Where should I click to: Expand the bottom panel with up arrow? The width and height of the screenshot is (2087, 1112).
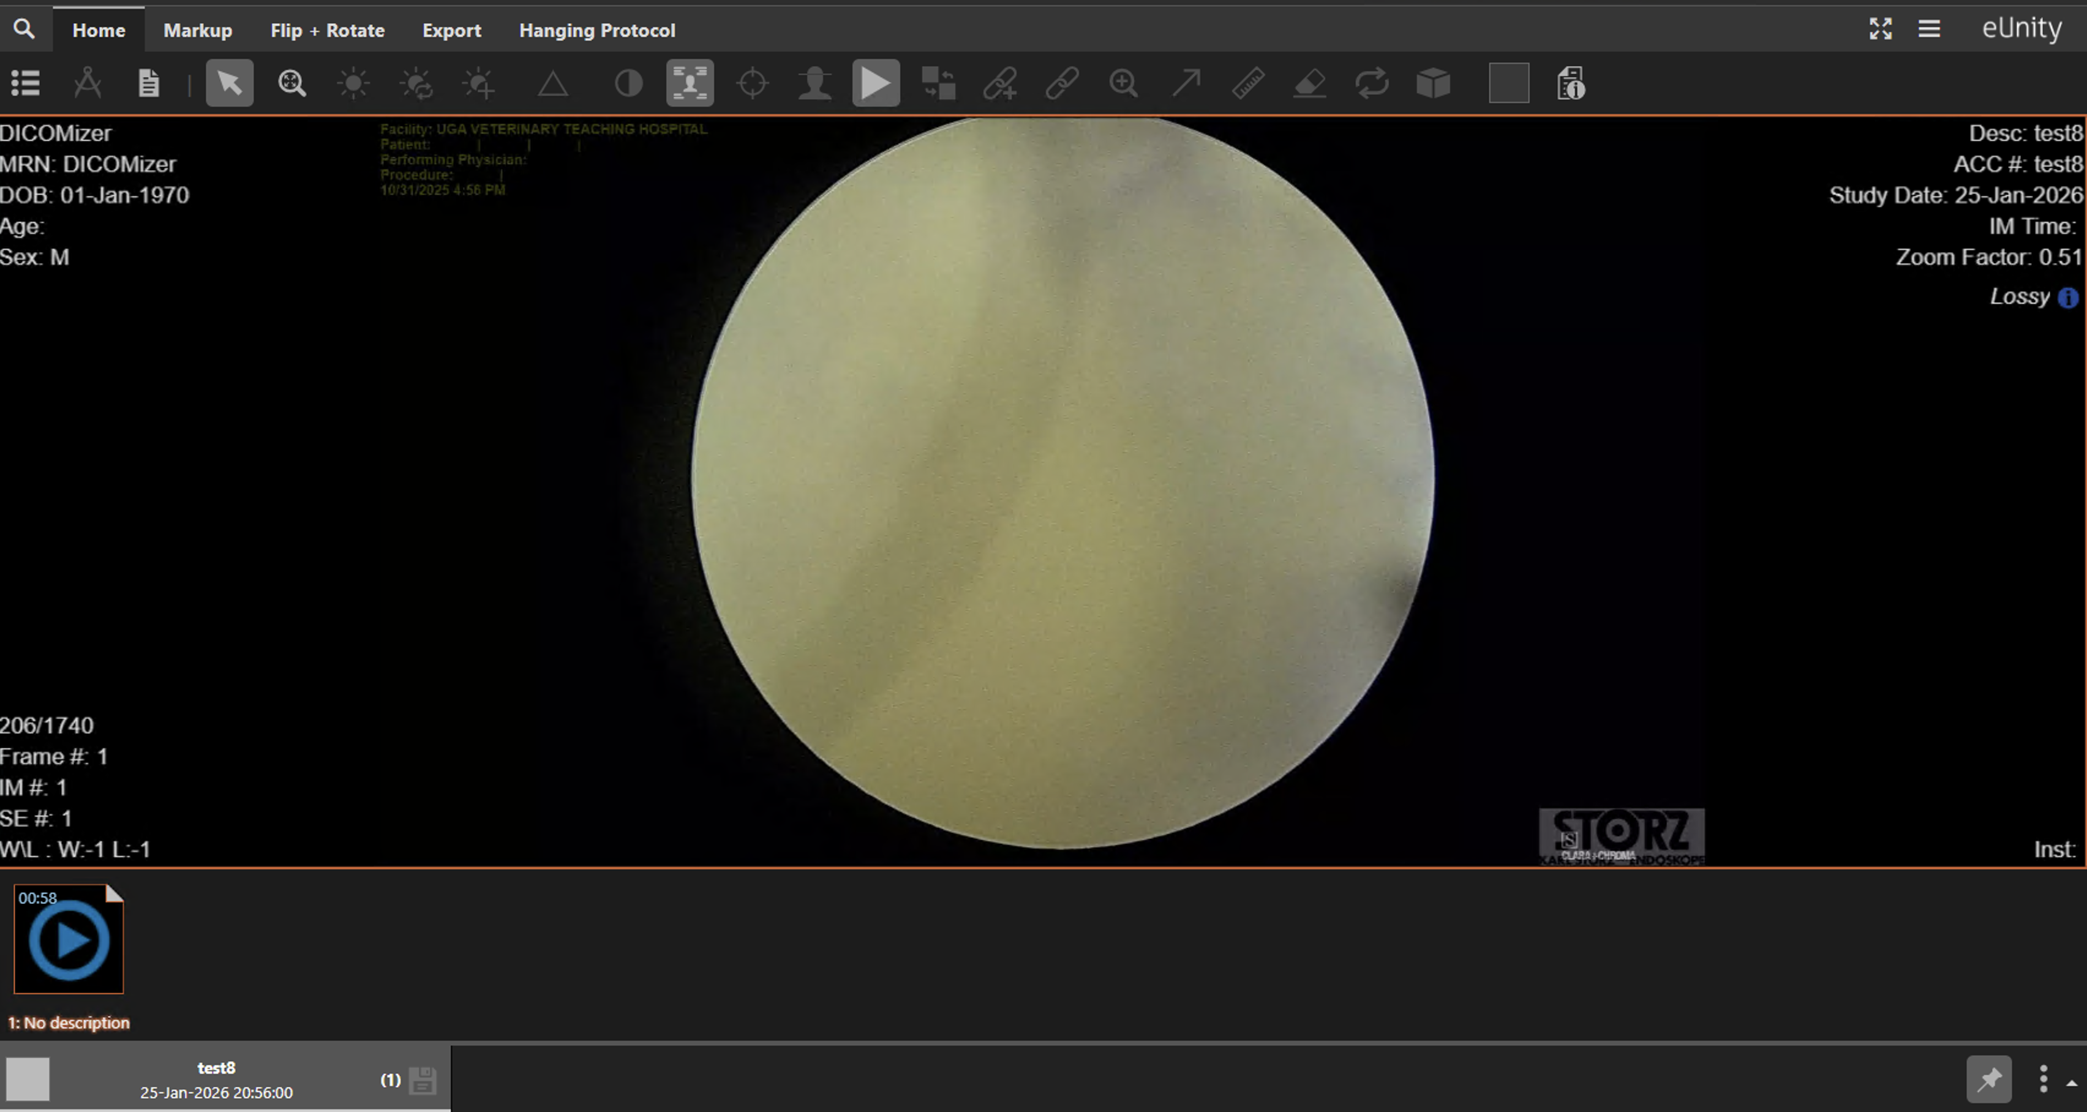(x=2071, y=1083)
